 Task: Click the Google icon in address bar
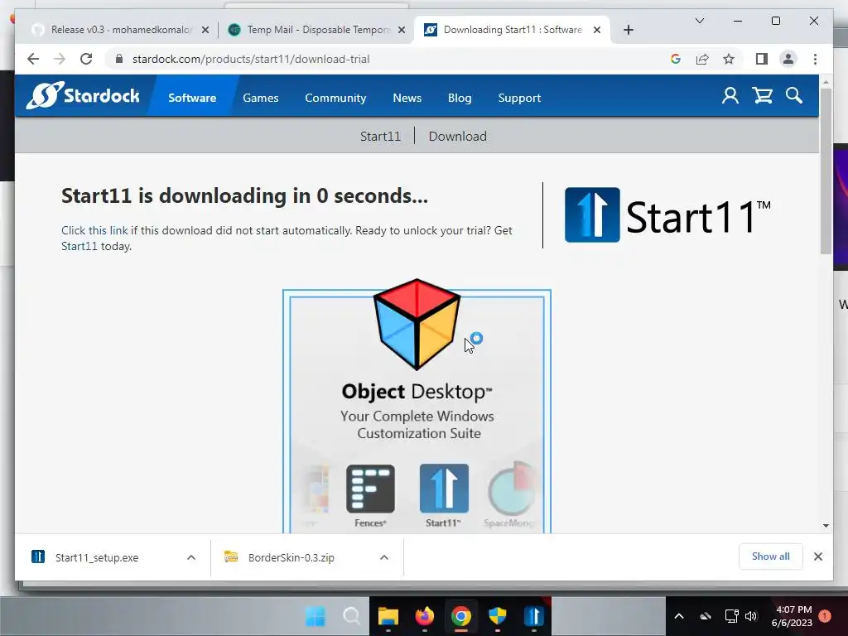point(676,59)
